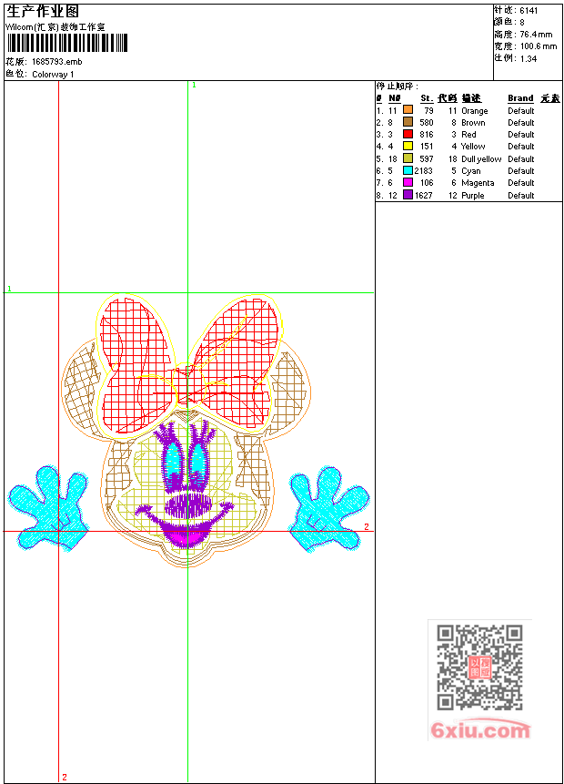This screenshot has width=564, height=784.
Task: Click the 'Orange' description text
Action: click(474, 111)
